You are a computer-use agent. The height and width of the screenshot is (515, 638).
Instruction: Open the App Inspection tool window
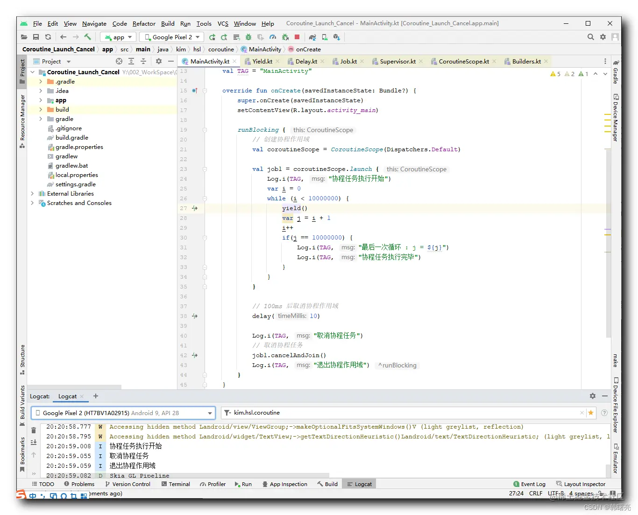click(284, 484)
